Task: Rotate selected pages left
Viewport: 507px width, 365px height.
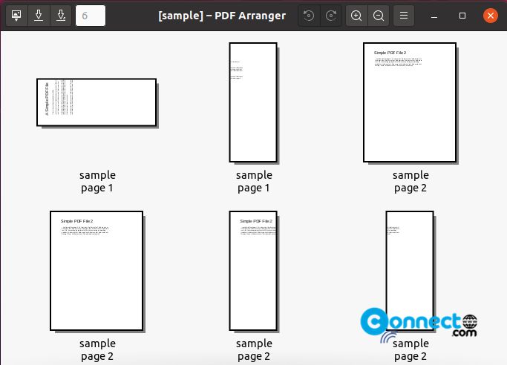Action: 309,16
